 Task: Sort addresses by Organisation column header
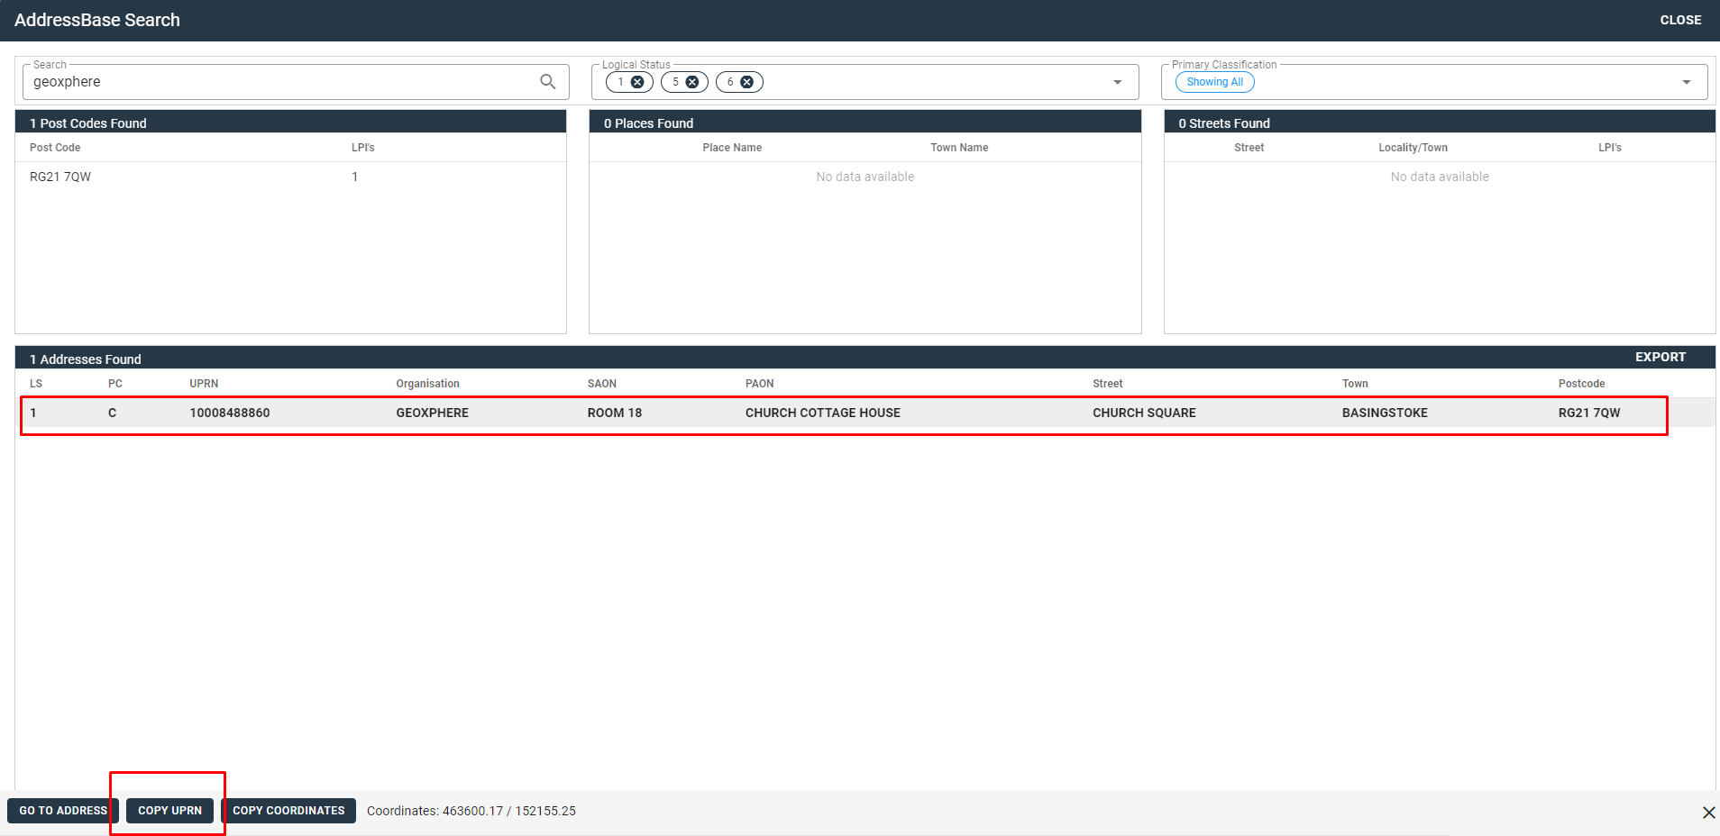pos(428,384)
